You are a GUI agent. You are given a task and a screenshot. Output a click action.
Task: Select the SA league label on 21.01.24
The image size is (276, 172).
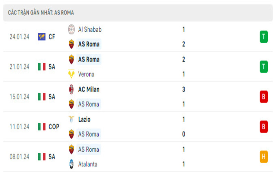52,67
